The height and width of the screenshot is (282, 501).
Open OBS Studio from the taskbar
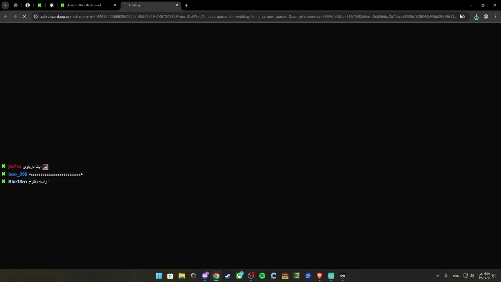coord(251,276)
